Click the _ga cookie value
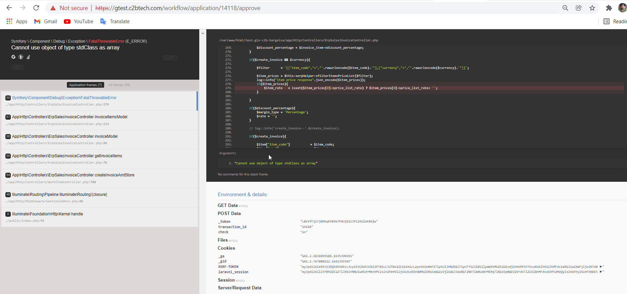Viewport: 627px width, 294px height. point(327,256)
